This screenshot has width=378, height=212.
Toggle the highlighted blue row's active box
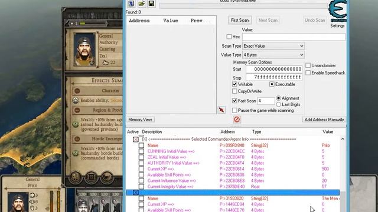click(136, 193)
